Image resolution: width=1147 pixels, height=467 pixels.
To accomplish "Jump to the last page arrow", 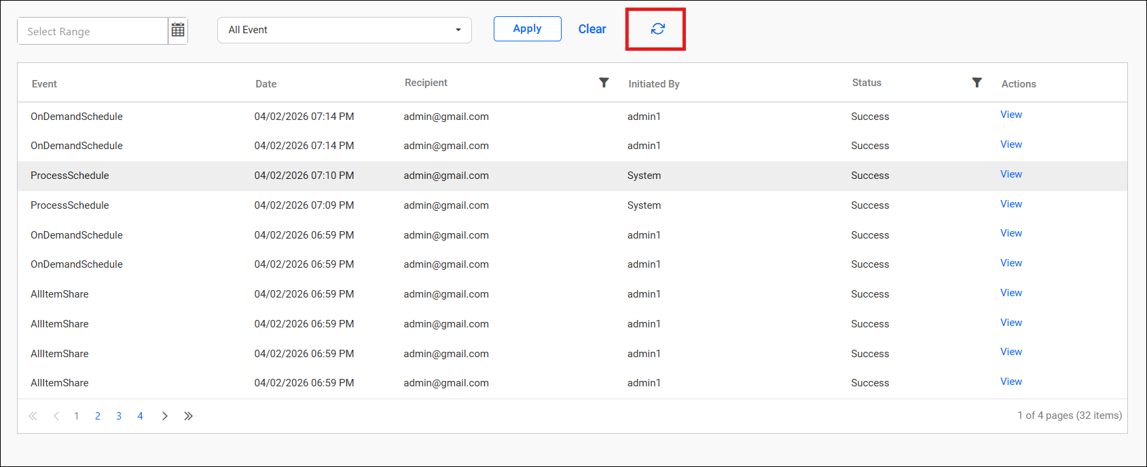I will (188, 416).
